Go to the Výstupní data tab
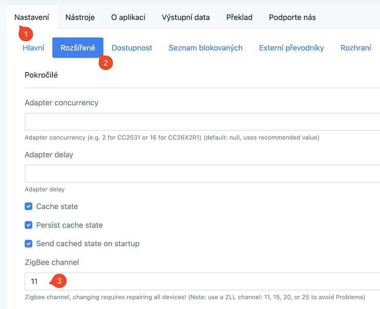Screen dimensions: 380x309 [x=186, y=17]
